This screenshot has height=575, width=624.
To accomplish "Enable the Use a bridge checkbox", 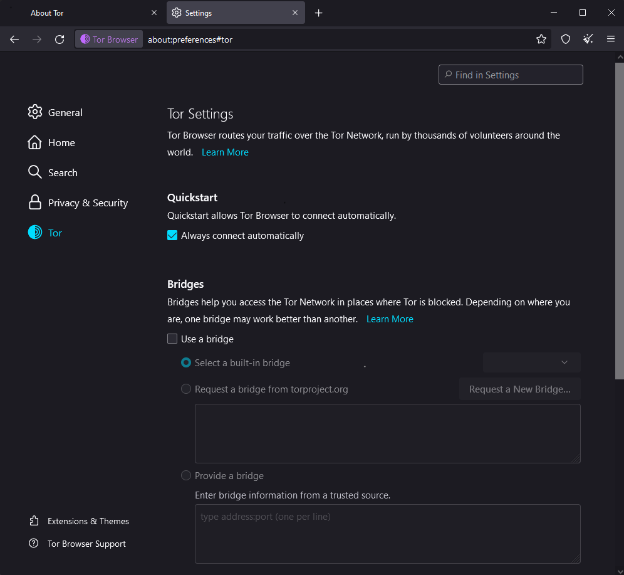I will [173, 339].
